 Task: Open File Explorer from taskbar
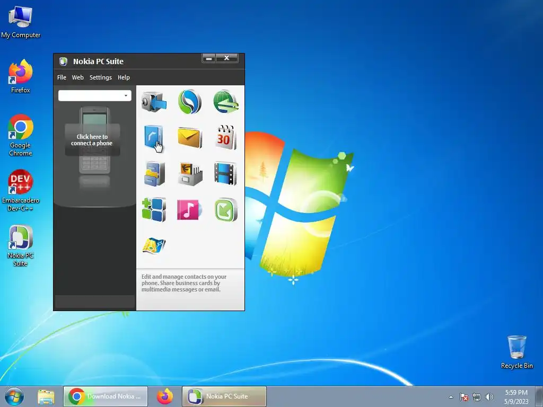46,396
